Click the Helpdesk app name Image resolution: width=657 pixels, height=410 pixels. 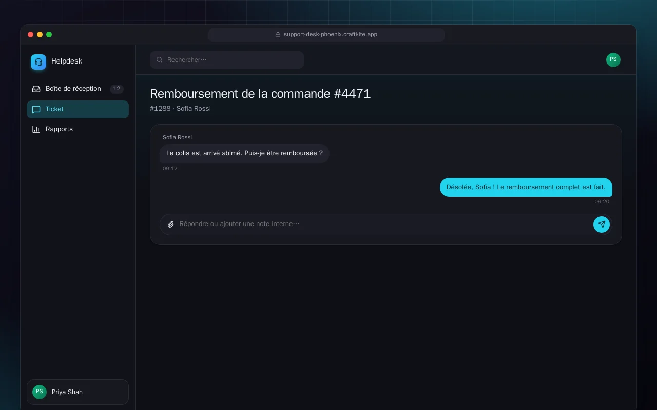pyautogui.click(x=67, y=61)
